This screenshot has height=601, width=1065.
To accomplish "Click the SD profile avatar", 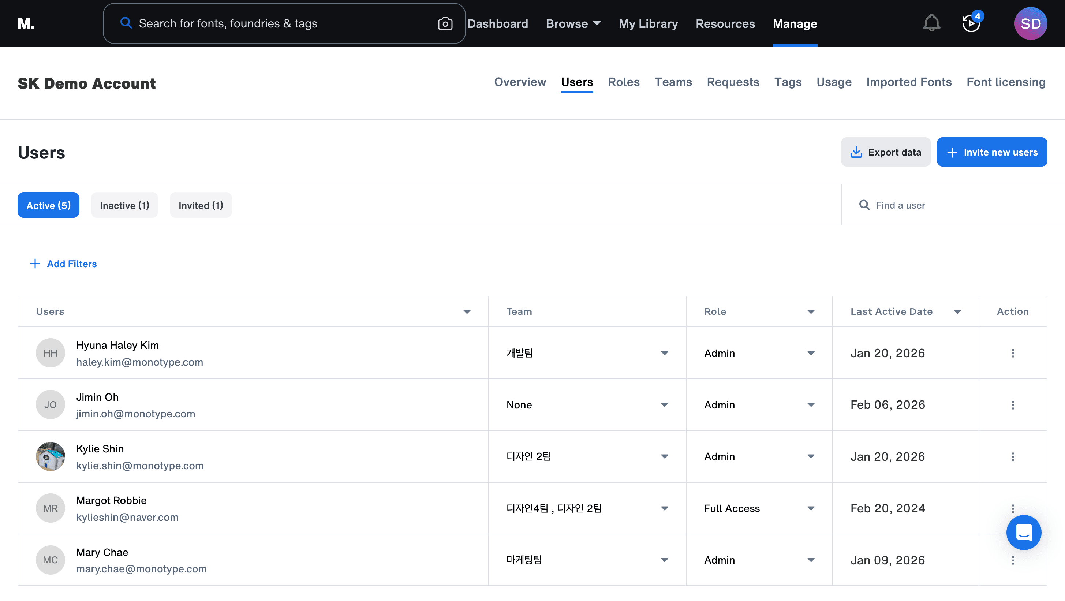I will [1030, 23].
